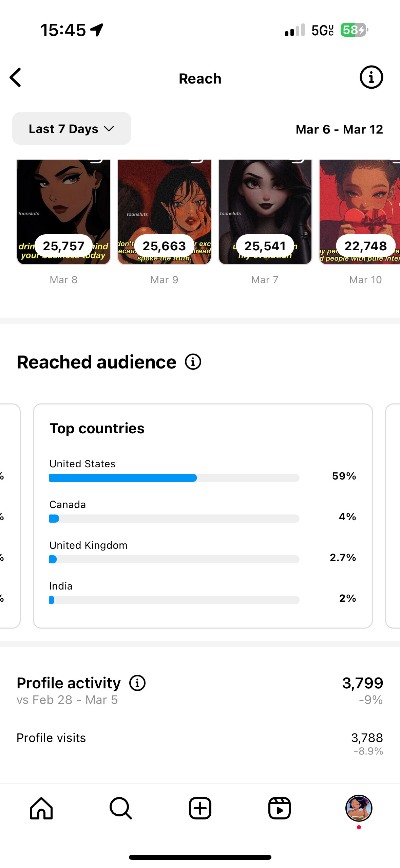Expand the Last 7 Days dropdown
The height and width of the screenshot is (868, 400).
(x=72, y=129)
